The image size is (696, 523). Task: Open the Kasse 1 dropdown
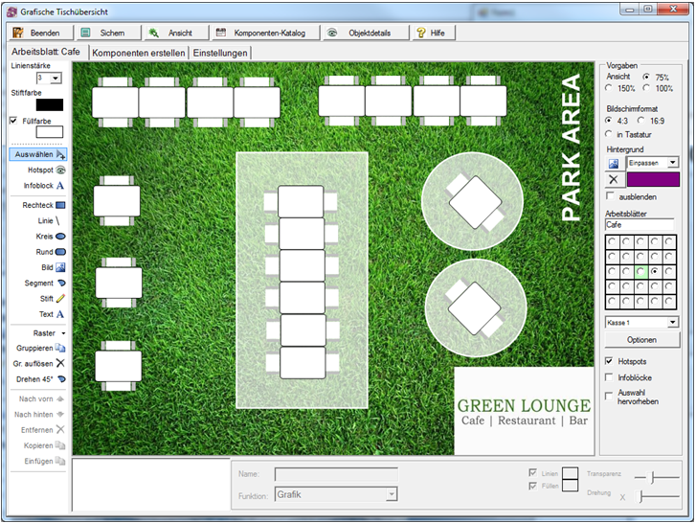[x=673, y=323]
